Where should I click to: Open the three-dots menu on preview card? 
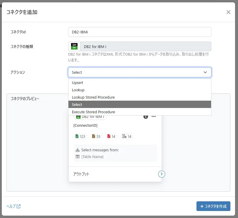pyautogui.click(x=154, y=116)
